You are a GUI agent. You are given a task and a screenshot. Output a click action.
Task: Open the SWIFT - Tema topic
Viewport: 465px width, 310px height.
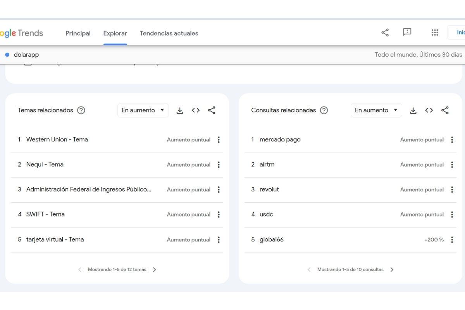coord(45,214)
